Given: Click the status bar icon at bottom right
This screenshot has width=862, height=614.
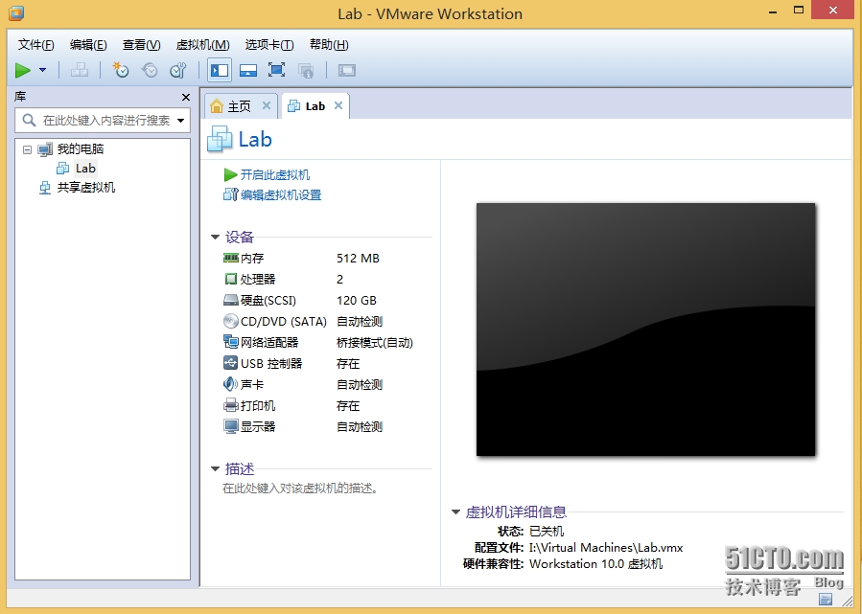Looking at the screenshot, I should point(826,599).
